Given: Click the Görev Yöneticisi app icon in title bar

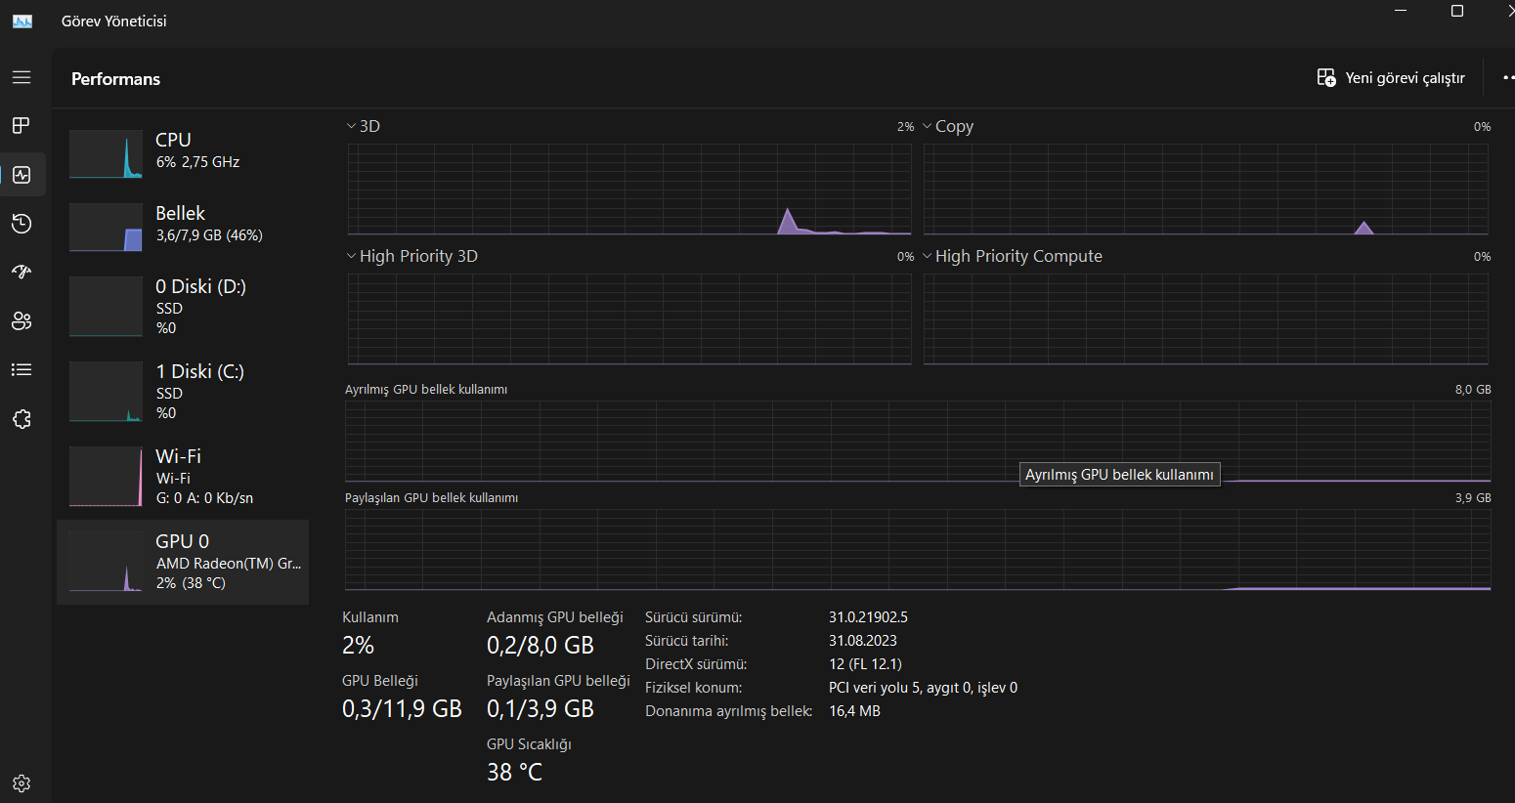Looking at the screenshot, I should 22,21.
